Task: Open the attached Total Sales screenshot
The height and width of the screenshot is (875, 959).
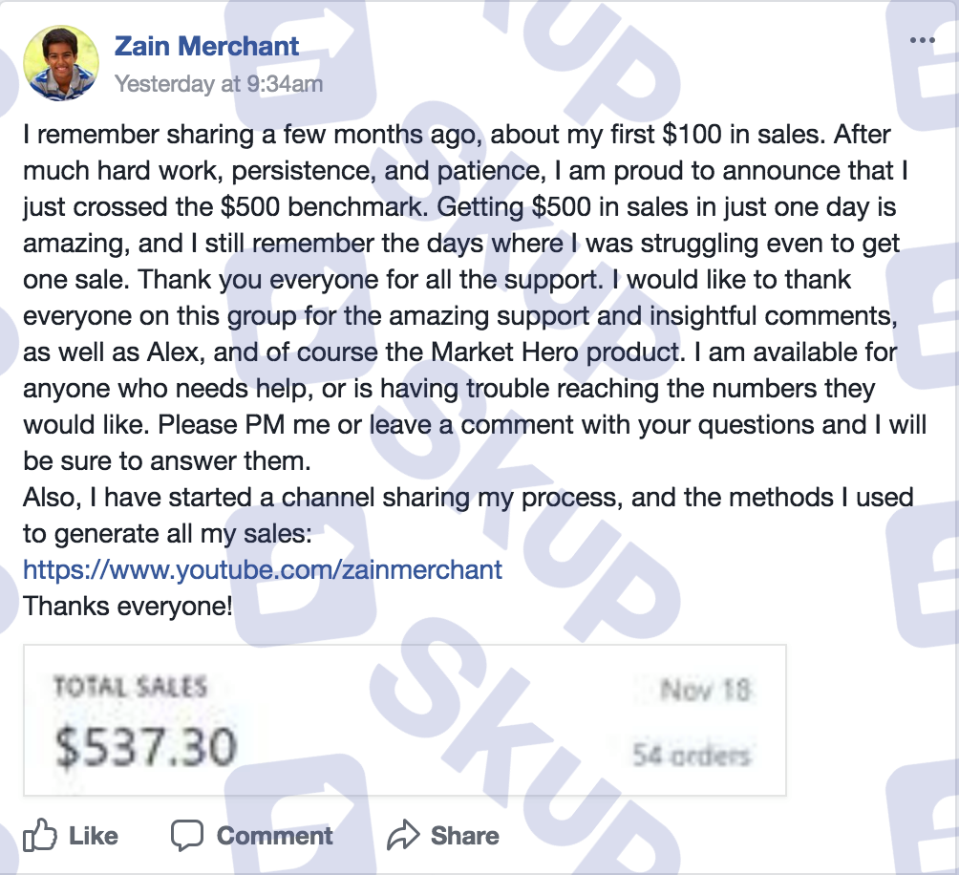Action: tap(404, 720)
